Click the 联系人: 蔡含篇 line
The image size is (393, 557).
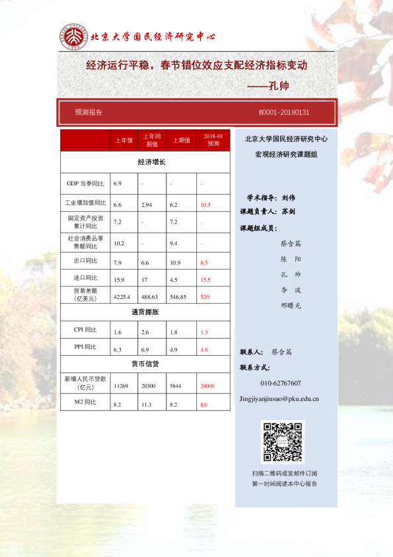[x=266, y=352]
